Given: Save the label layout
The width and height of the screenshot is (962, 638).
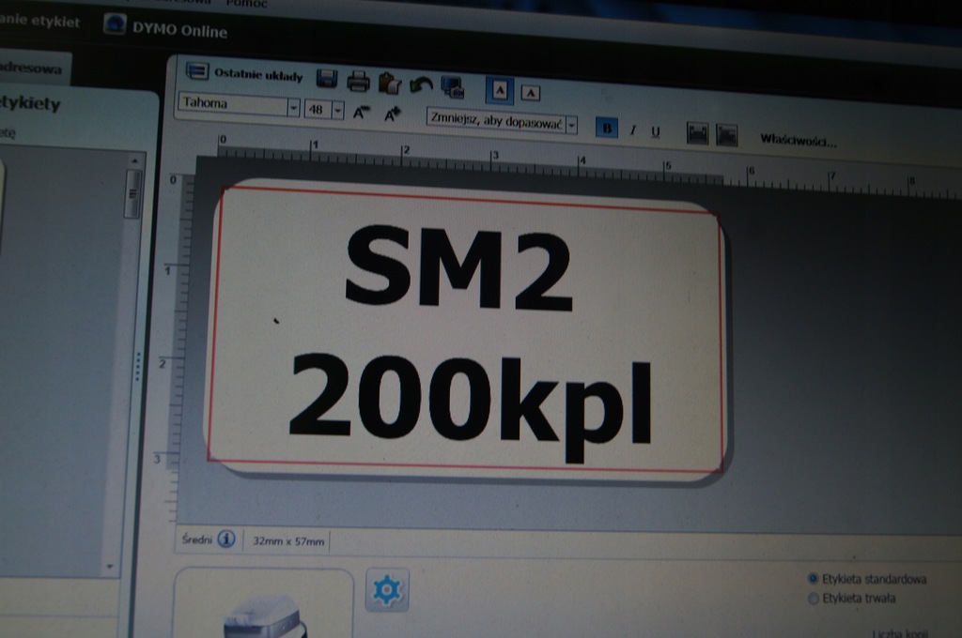Looking at the screenshot, I should [x=327, y=80].
